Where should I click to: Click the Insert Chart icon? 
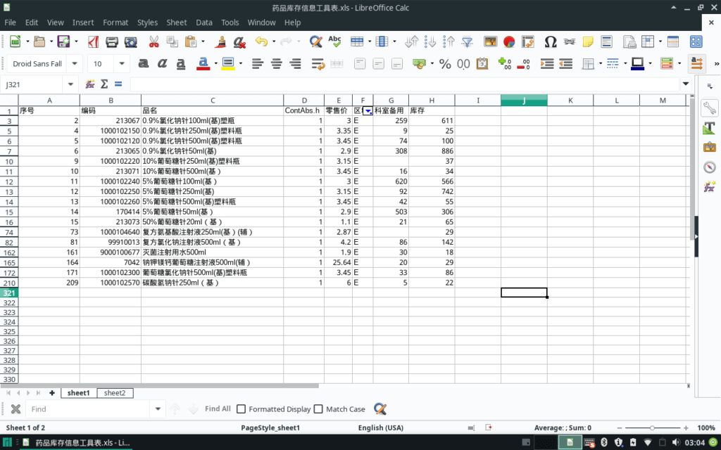pyautogui.click(x=508, y=42)
